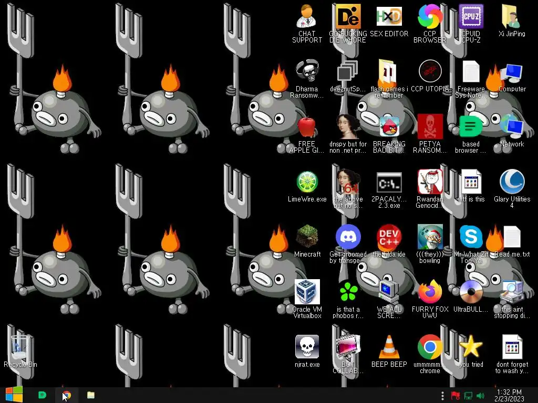Select the you tried star icon
The width and height of the screenshot is (538, 403).
[471, 347]
